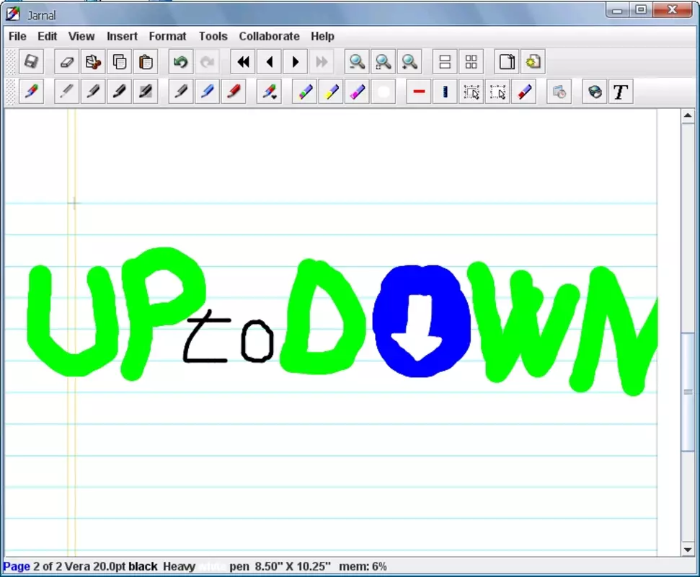Open the File menu
Viewport: 700px width, 577px height.
coord(17,36)
